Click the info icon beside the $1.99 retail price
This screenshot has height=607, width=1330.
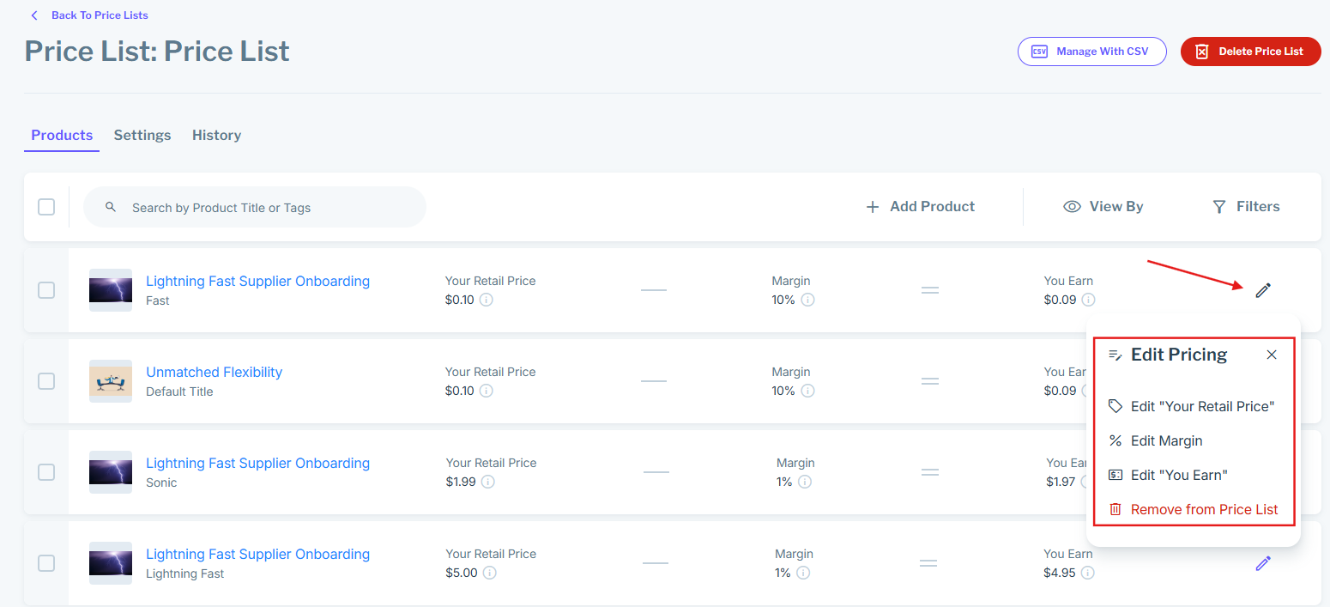click(x=487, y=482)
